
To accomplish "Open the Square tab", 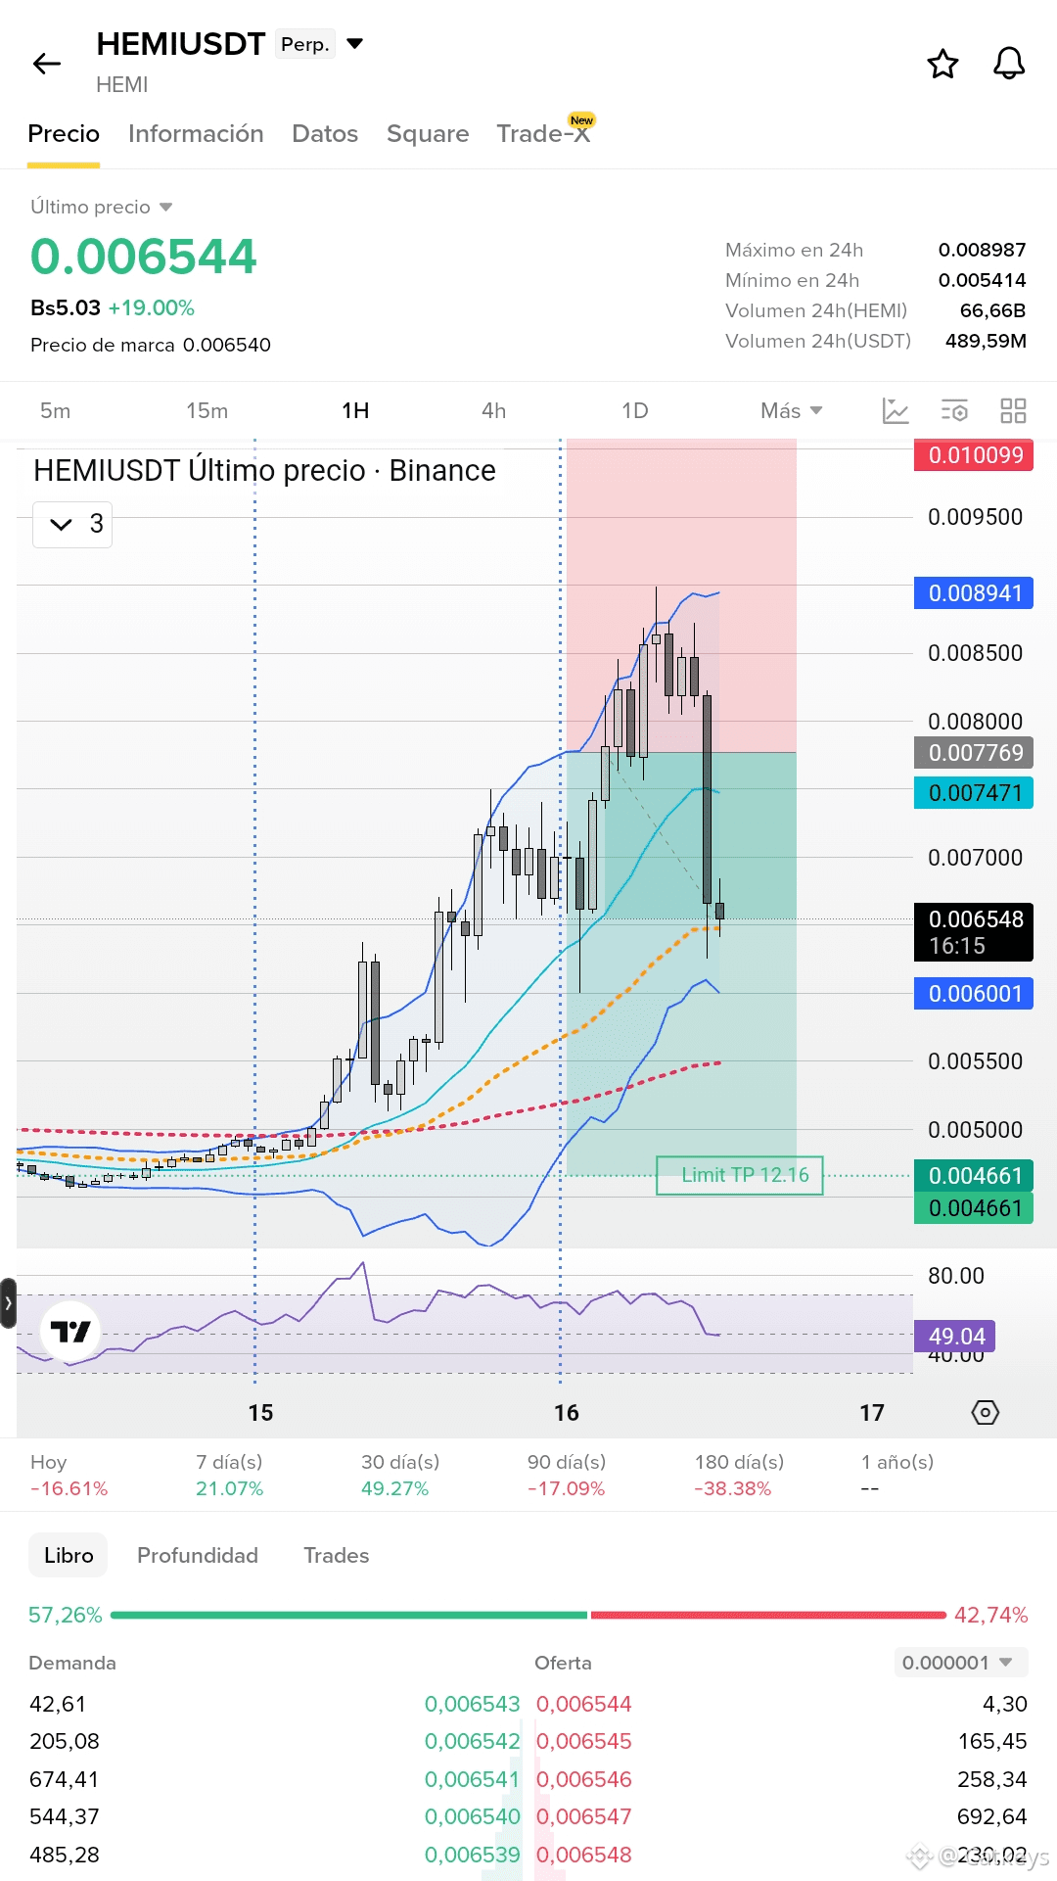I will click(x=428, y=134).
